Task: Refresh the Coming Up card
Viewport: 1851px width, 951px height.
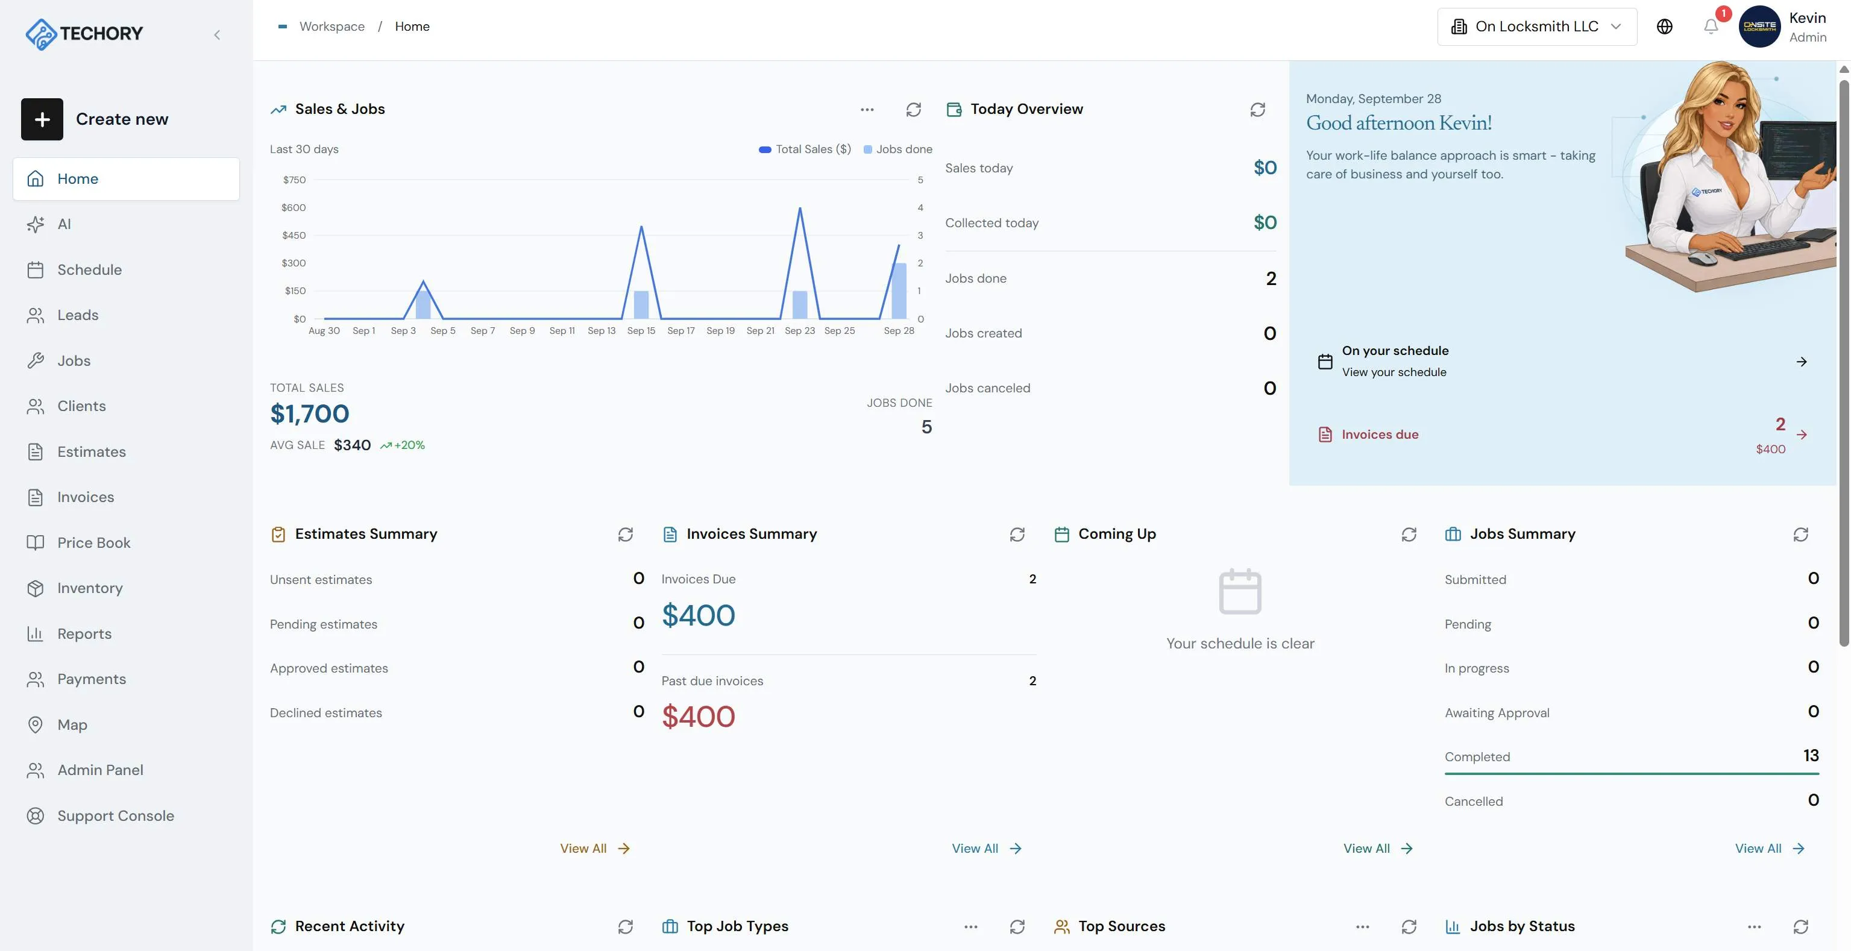Action: (1409, 535)
